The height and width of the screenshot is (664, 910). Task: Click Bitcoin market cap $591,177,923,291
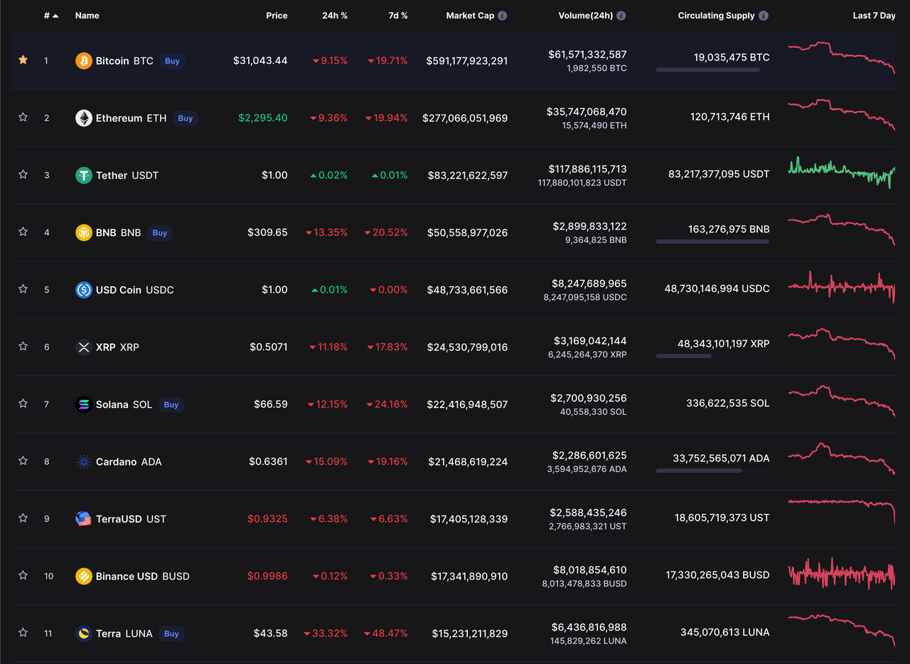467,61
